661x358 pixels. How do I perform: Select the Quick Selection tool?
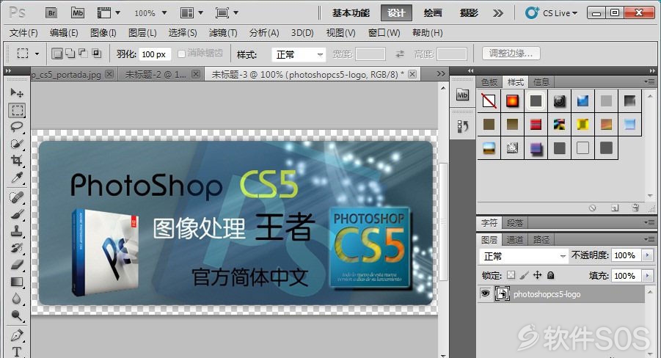[x=17, y=144]
